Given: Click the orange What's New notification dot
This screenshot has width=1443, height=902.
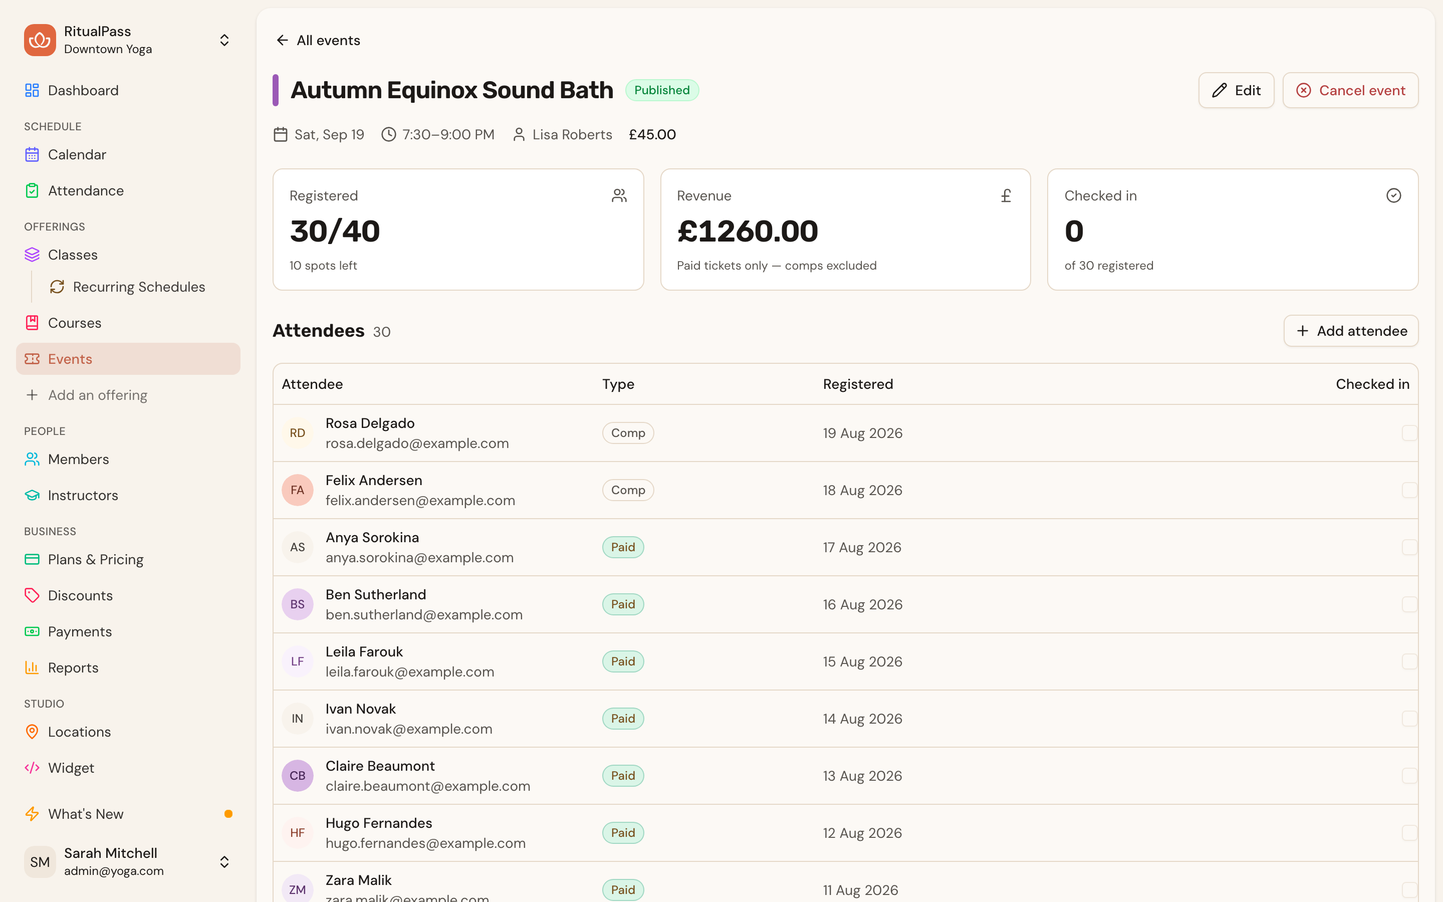Looking at the screenshot, I should [x=228, y=814].
